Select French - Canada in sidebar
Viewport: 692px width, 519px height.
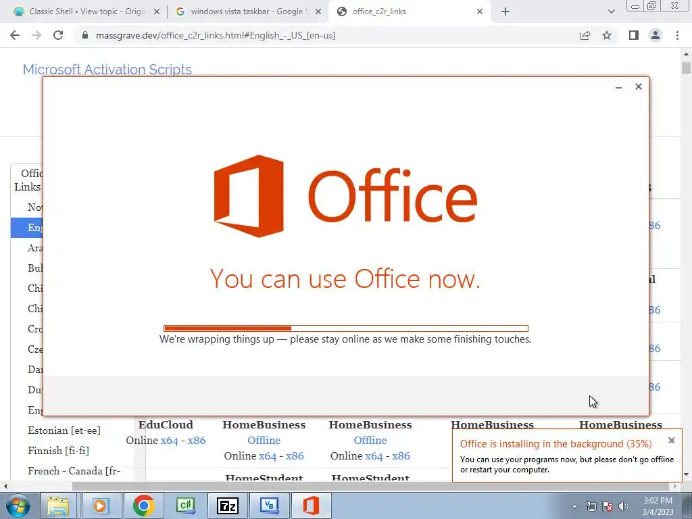point(74,471)
